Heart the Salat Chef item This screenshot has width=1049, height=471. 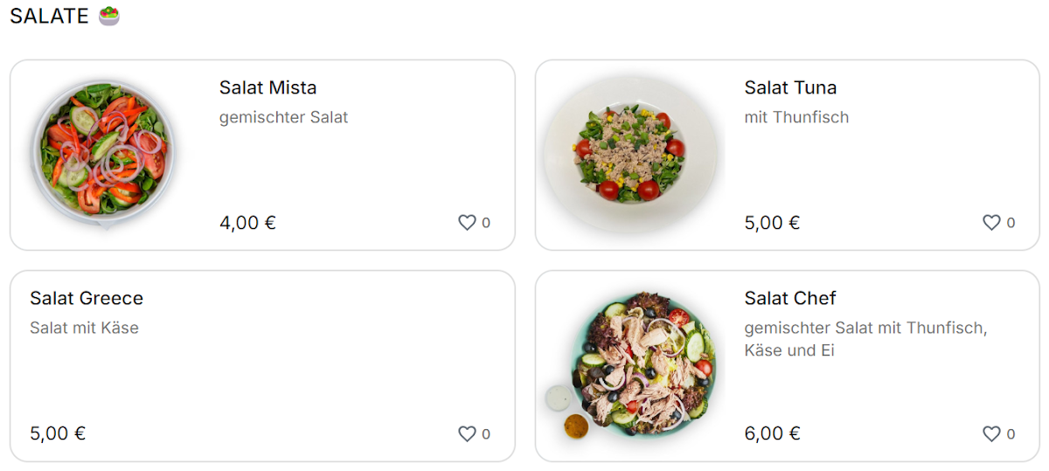991,433
